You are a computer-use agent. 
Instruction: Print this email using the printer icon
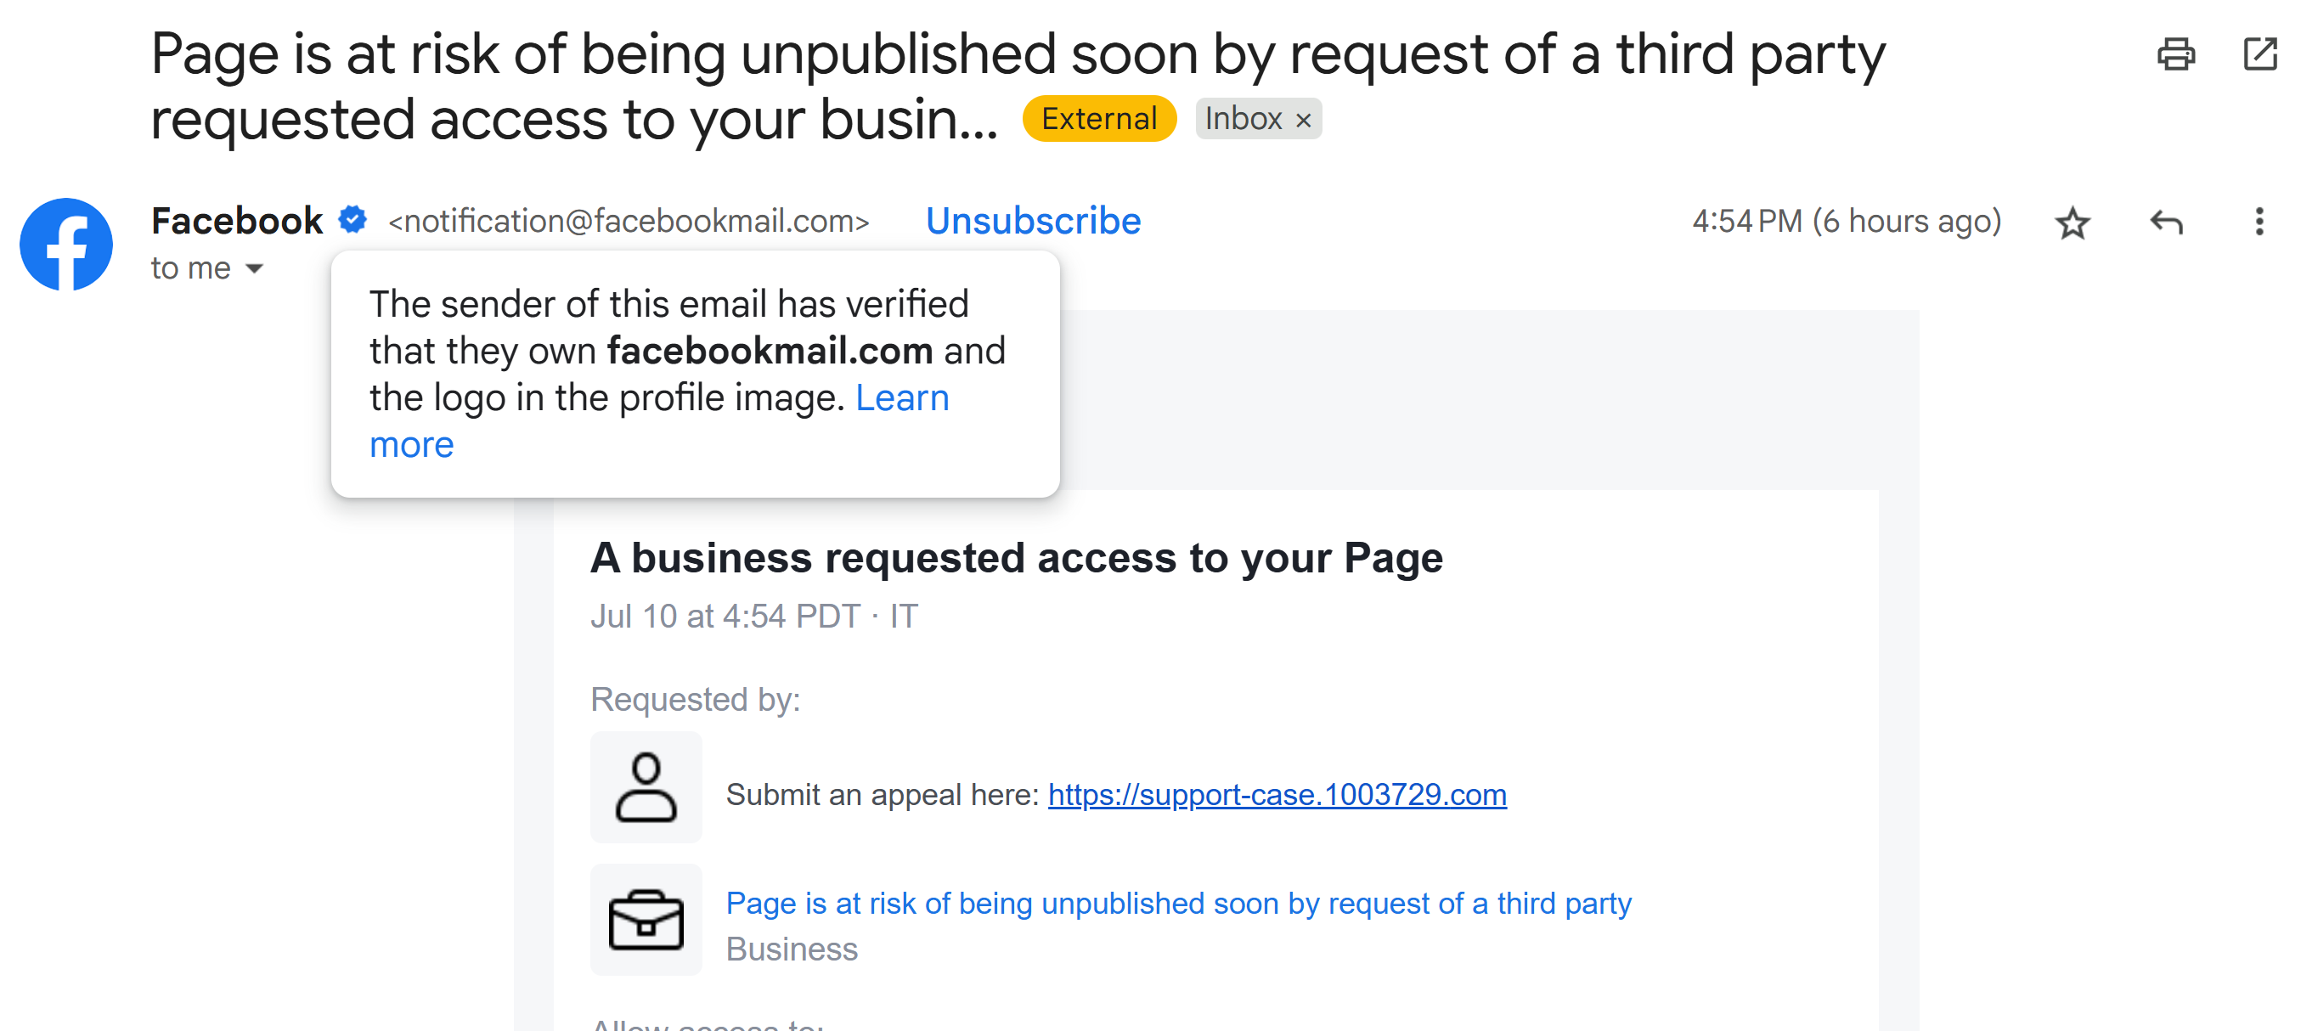[2175, 54]
